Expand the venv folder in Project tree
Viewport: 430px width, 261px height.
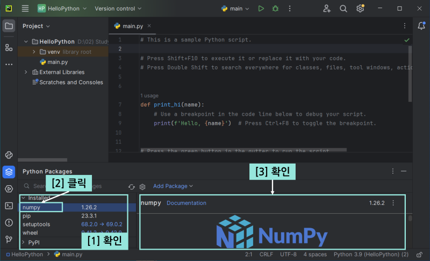[34, 52]
